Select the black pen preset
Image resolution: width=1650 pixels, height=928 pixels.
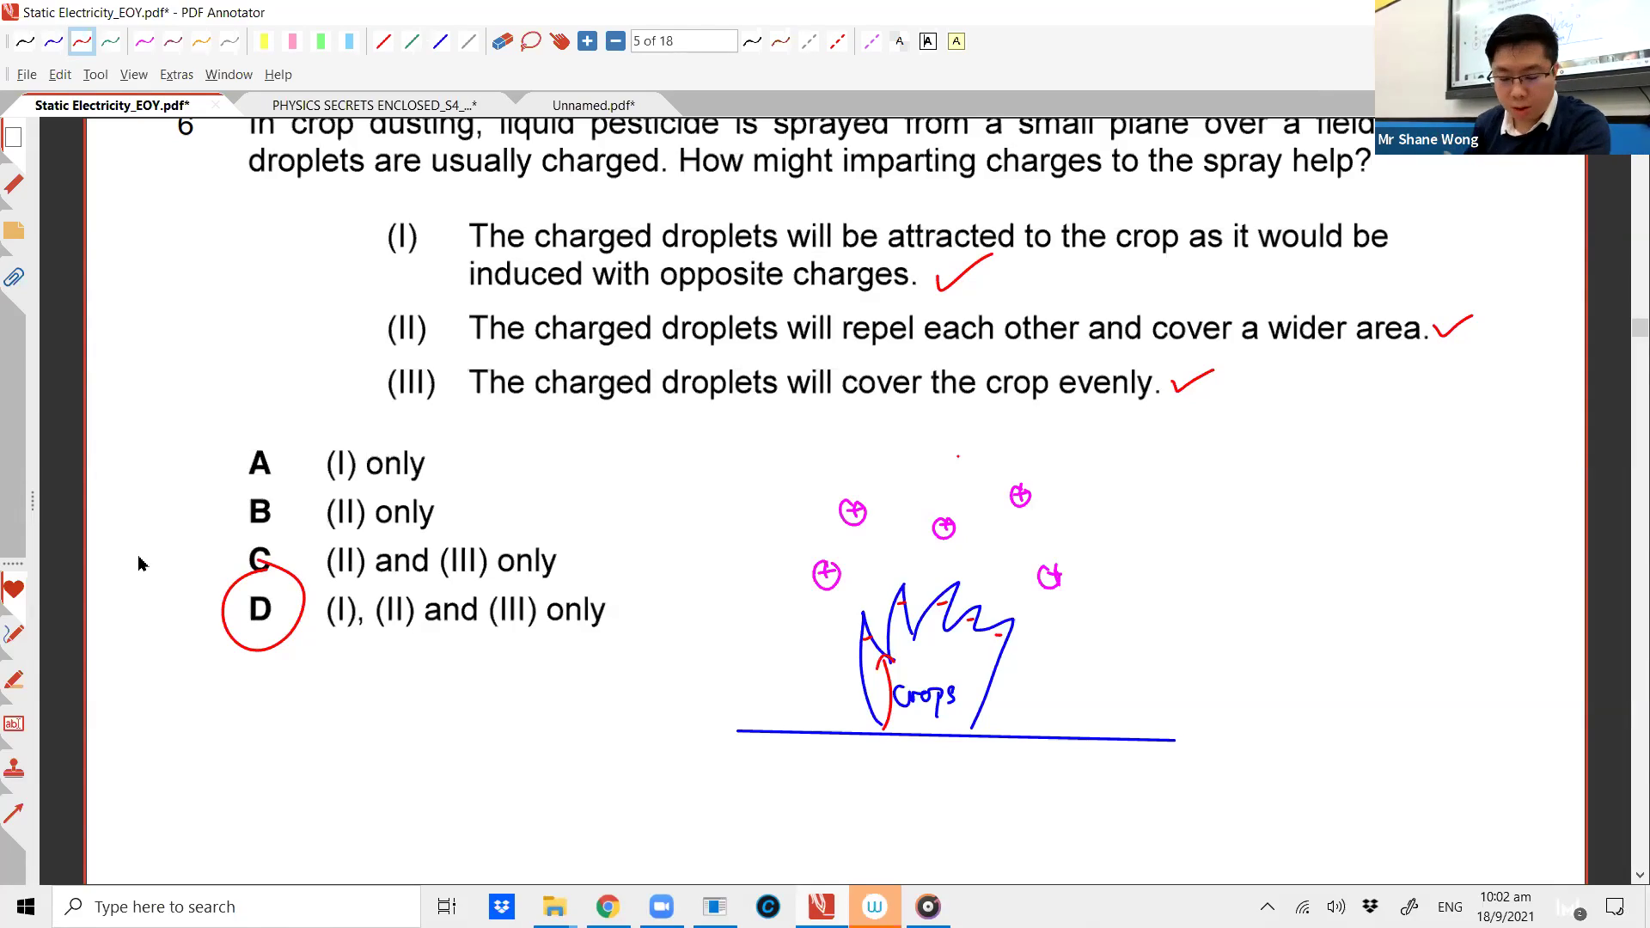(25, 41)
